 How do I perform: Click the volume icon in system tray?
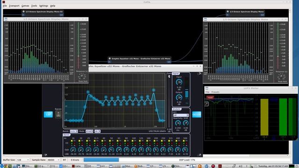(241, 166)
